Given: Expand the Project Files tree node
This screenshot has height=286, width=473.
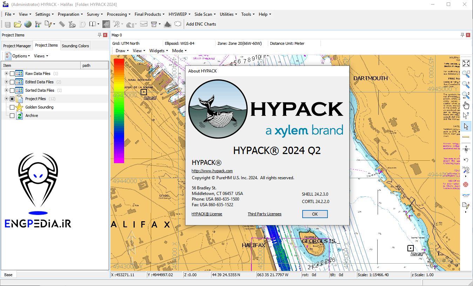Looking at the screenshot, I should tap(6, 99).
